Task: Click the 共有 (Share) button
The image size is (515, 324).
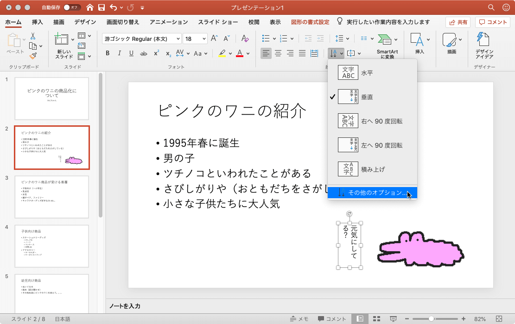Action: [458, 22]
